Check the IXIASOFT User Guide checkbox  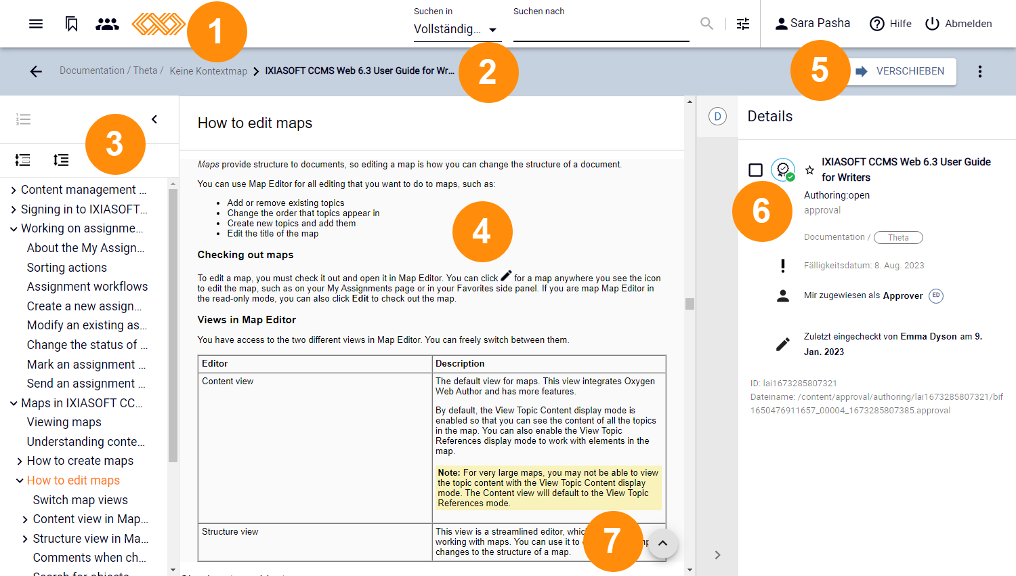pos(756,170)
